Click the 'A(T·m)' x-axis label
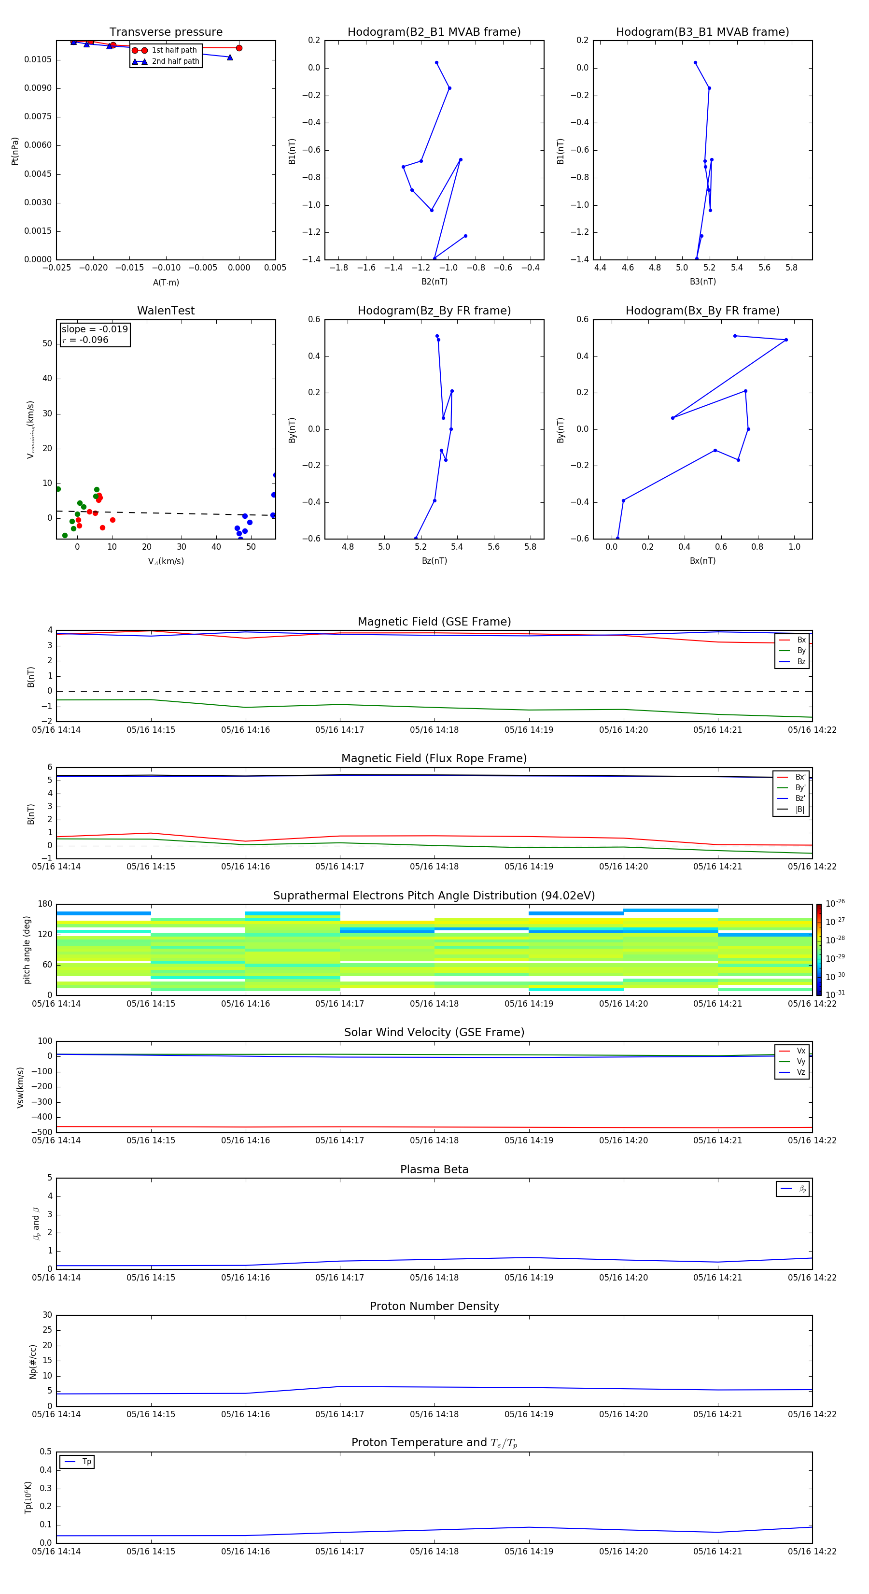869x1594 pixels. (x=166, y=282)
